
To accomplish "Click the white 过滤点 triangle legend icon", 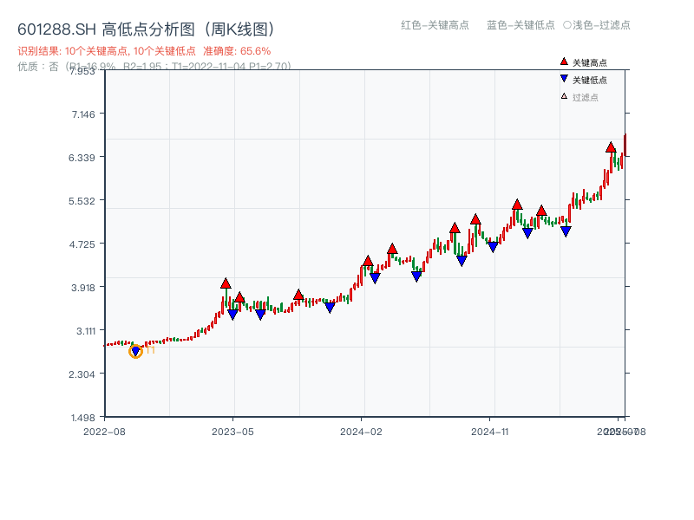I will 564,96.
